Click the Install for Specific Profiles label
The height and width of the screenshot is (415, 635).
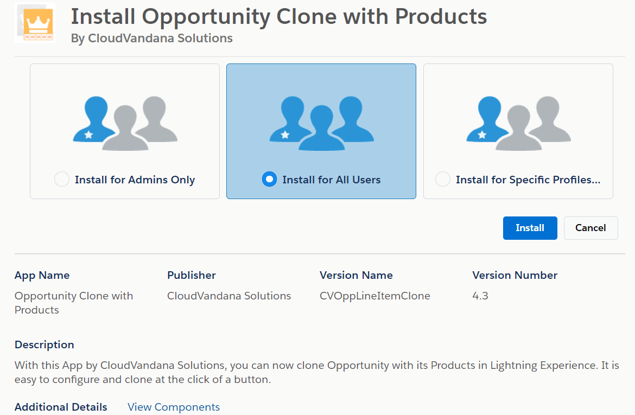pyautogui.click(x=528, y=180)
